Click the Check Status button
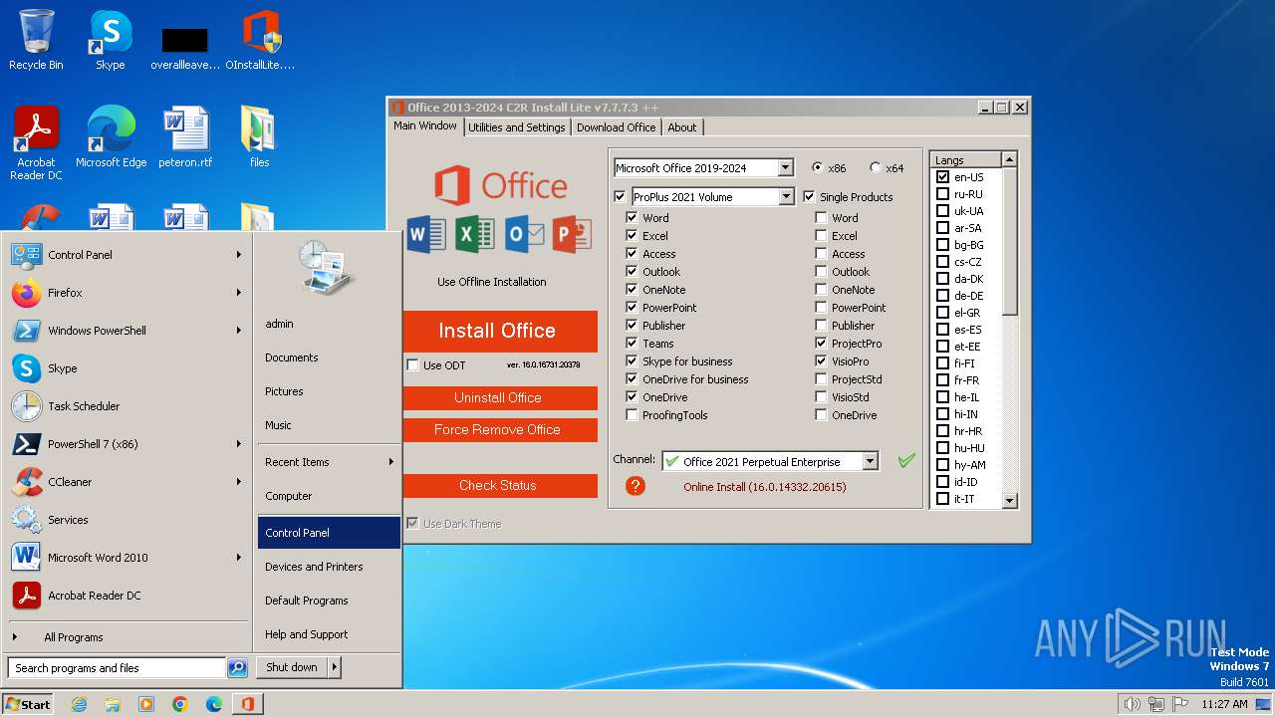Viewport: 1275px width, 717px height. click(498, 485)
